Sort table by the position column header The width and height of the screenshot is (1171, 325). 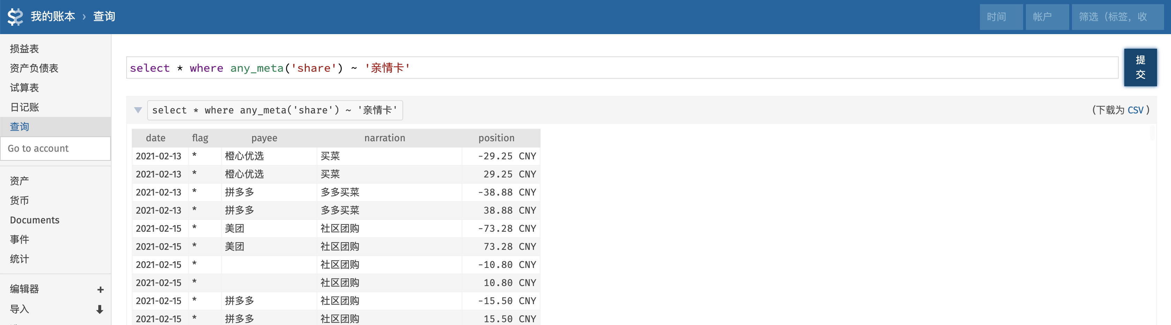coord(496,138)
